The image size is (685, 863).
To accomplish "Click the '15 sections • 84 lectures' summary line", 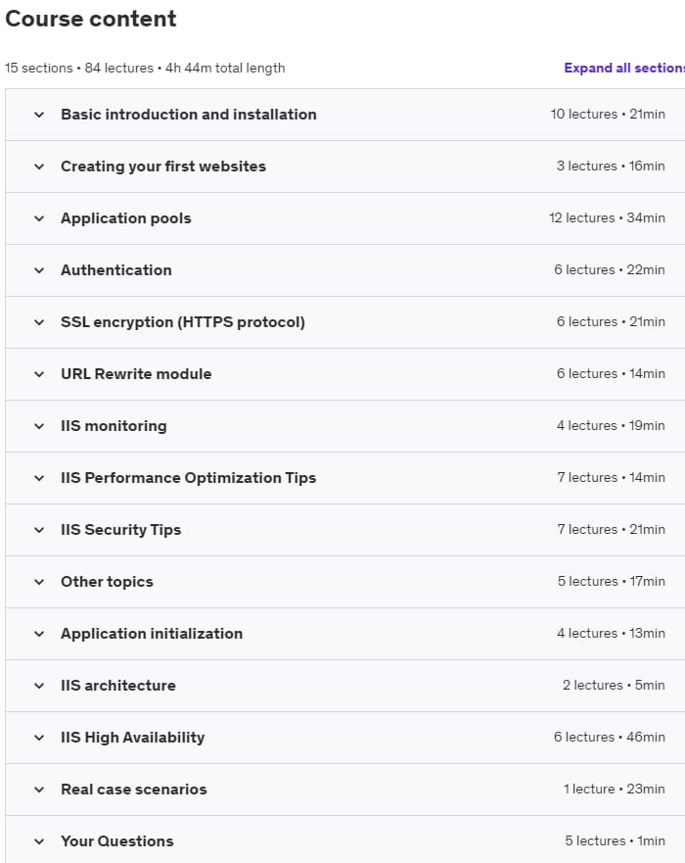I will 145,68.
